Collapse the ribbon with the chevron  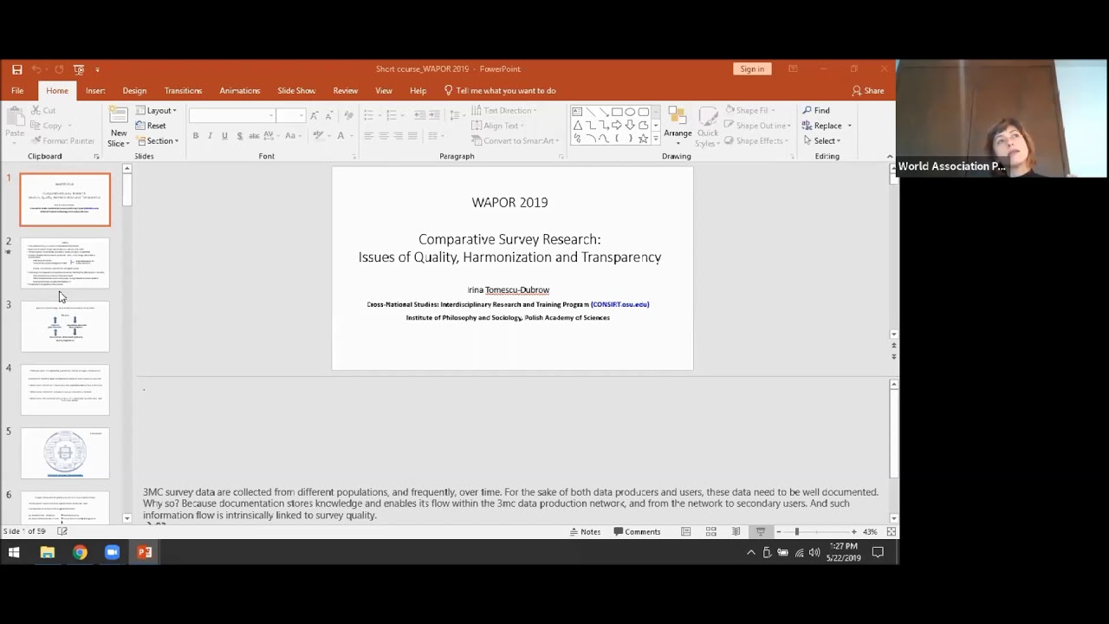click(x=890, y=156)
